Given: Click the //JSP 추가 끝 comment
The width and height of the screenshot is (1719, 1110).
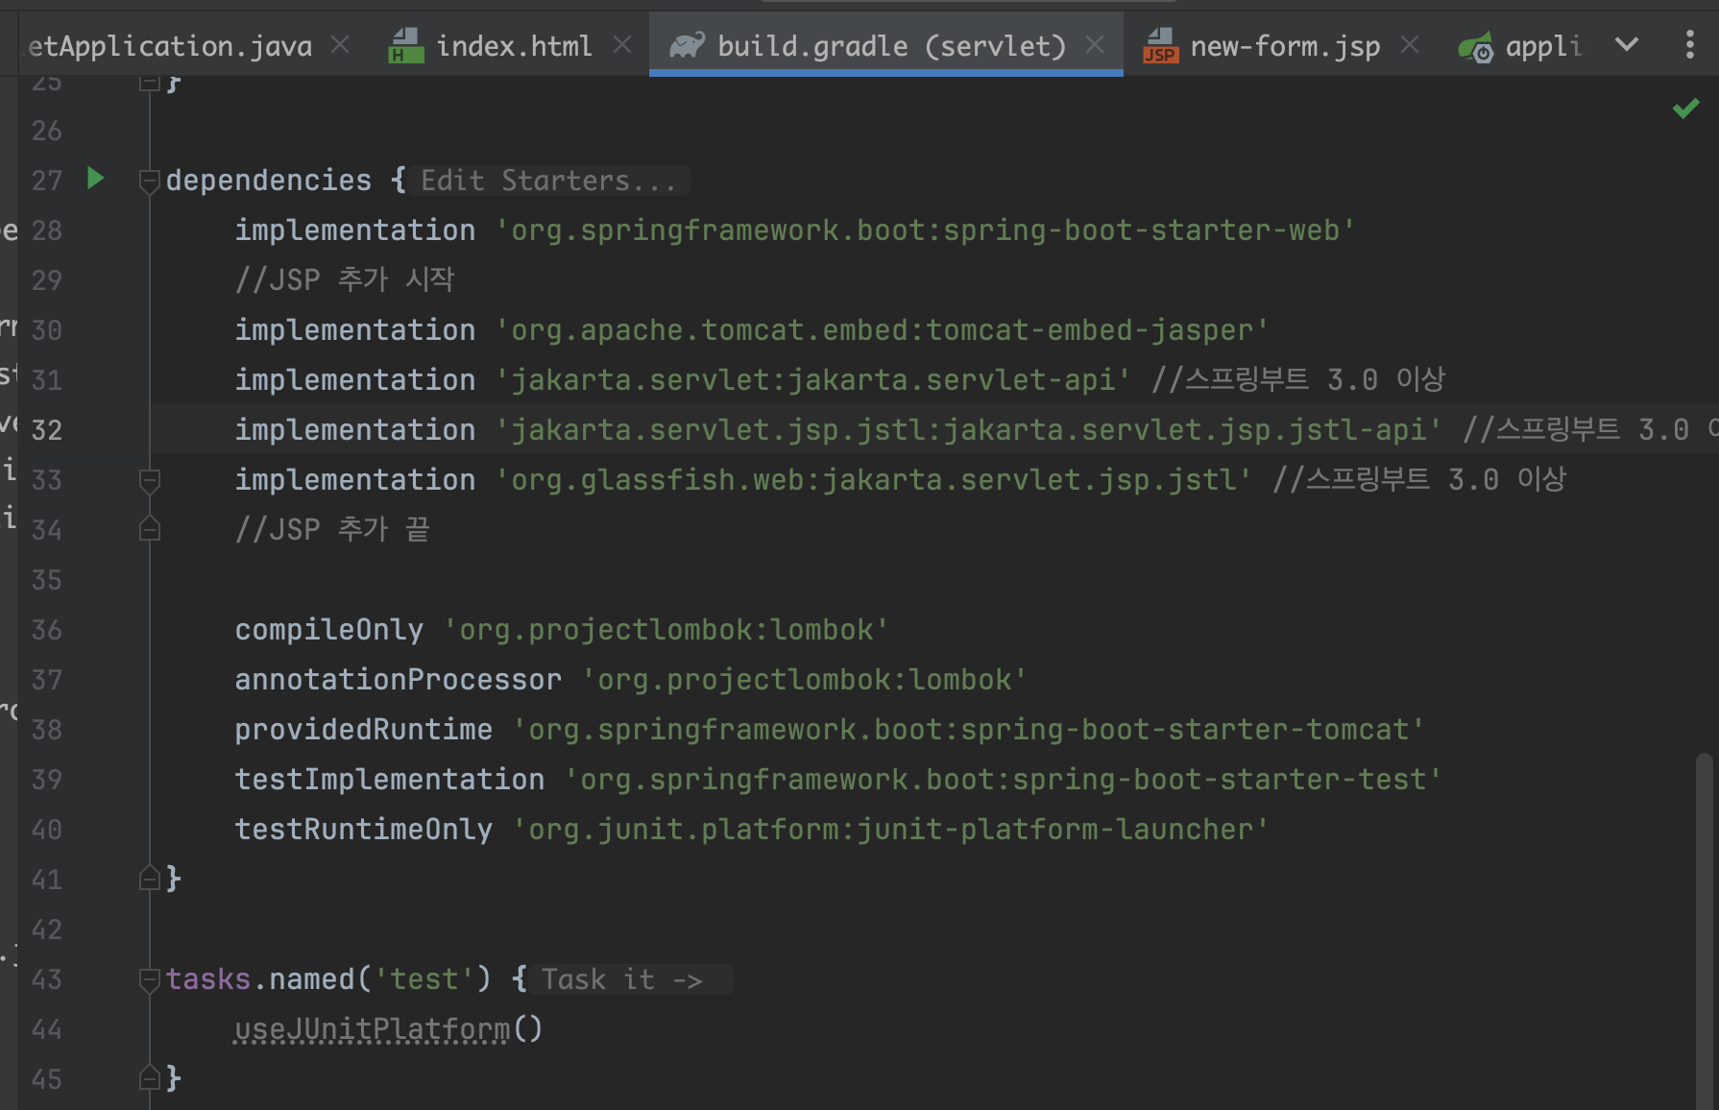Looking at the screenshot, I should coord(332,530).
